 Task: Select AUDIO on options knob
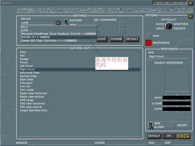coord(160,24)
